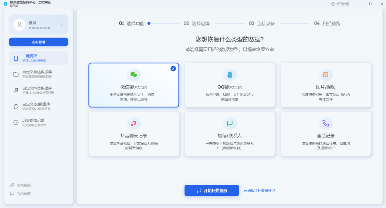Click the 开始扫描提取 button
Screen dimensions: 386x208
pyautogui.click(x=212, y=190)
